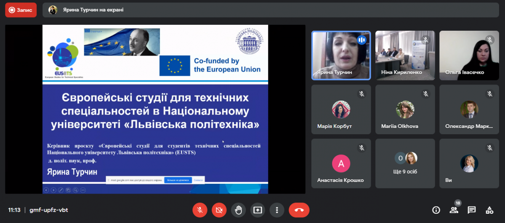Toggle the microphone mute button
This screenshot has height=223, width=505.
200,210
